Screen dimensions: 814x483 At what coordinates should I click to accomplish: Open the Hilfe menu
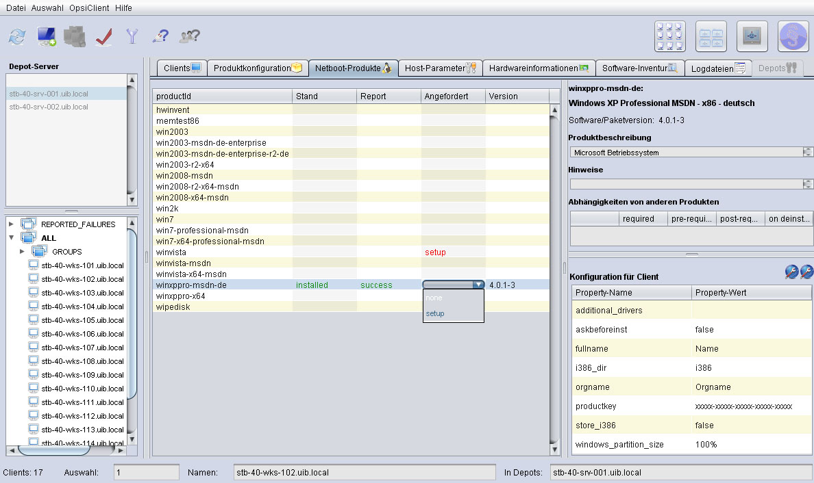click(x=123, y=8)
